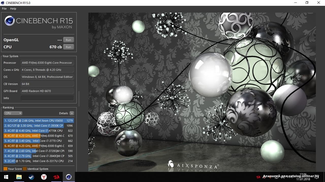Click the AMD Radeon HD 6670 field

47,91
